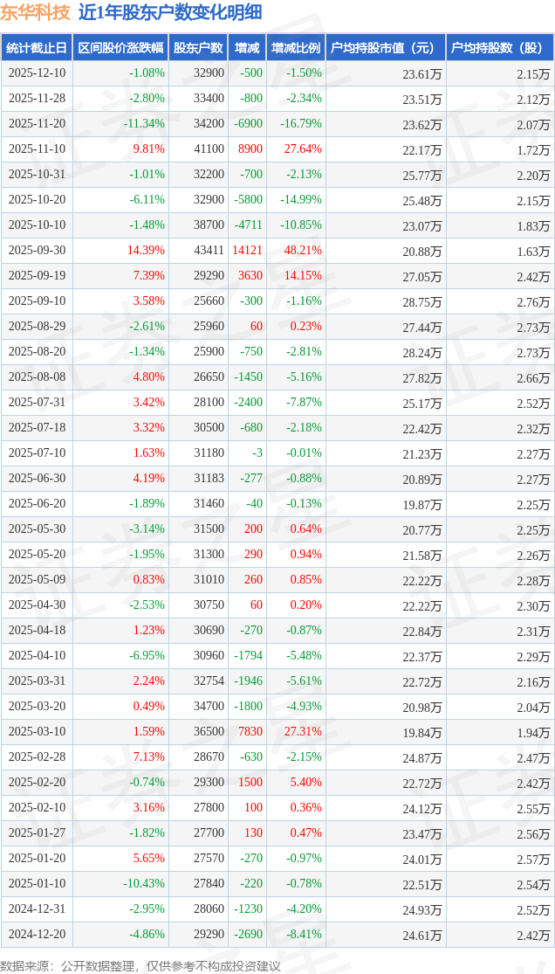Click the 14121 change cell

click(247, 251)
